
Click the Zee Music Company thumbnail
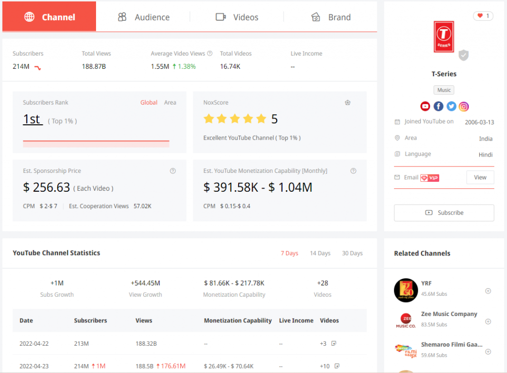click(x=406, y=320)
